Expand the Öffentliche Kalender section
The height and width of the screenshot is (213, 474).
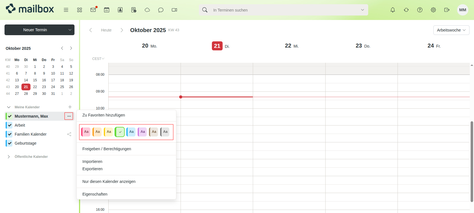tap(9, 157)
